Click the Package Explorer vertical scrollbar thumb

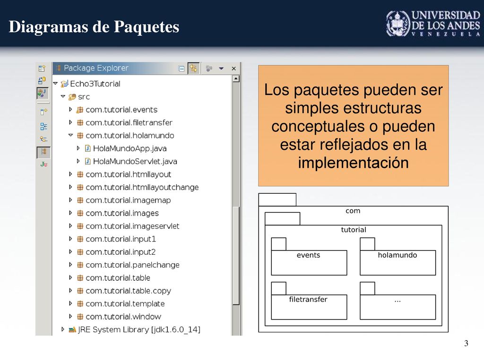pos(236,256)
